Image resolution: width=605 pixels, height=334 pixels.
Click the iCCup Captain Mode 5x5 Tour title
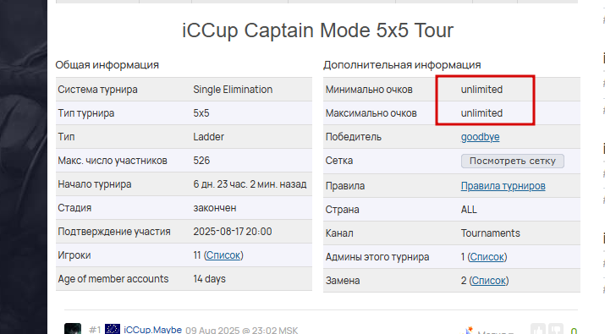(317, 30)
